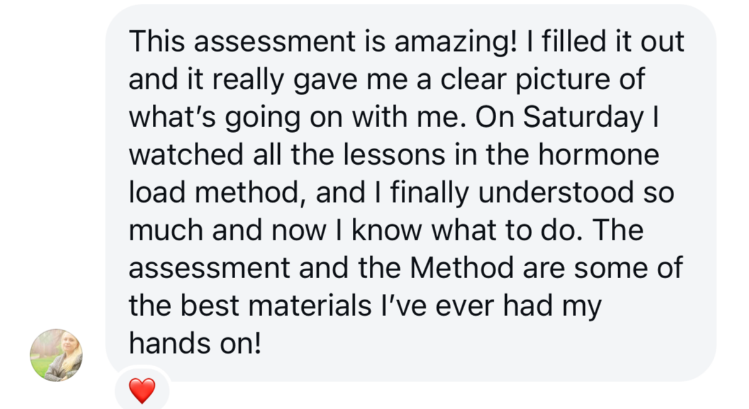Image resolution: width=749 pixels, height=409 pixels.
Task: Click the word "best" in the message
Action: click(x=209, y=305)
